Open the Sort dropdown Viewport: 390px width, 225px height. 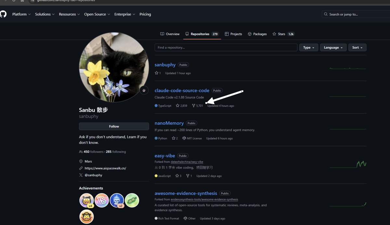(x=357, y=47)
